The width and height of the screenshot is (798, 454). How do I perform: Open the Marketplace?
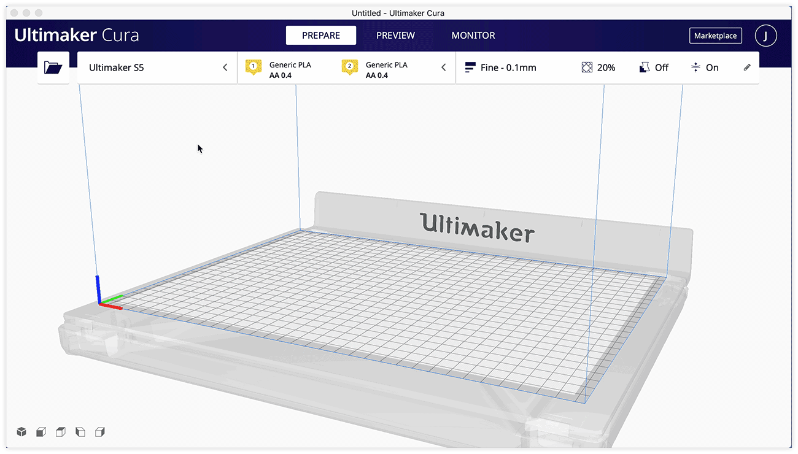click(715, 35)
